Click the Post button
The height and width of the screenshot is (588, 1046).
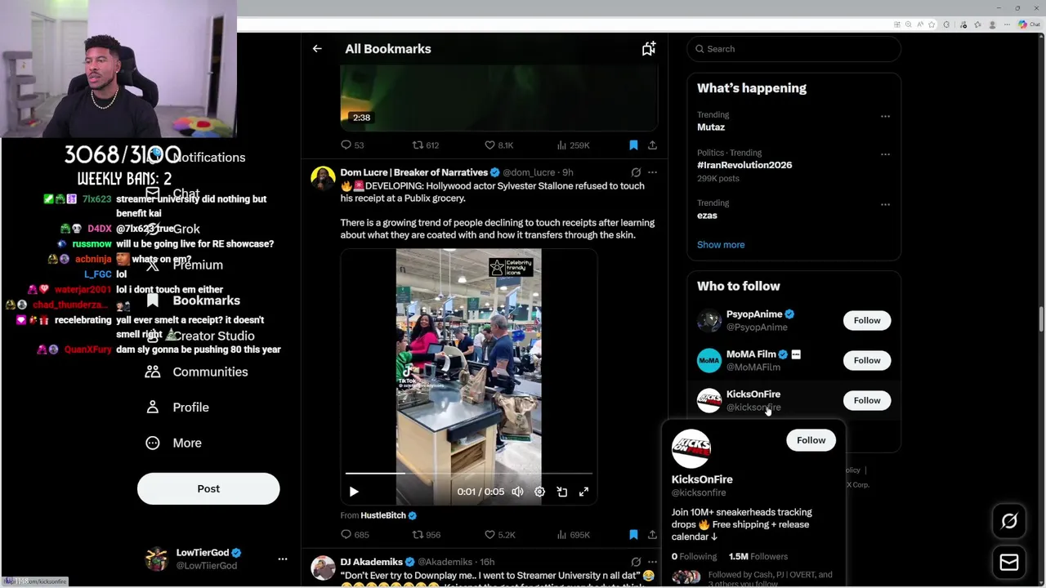208,489
